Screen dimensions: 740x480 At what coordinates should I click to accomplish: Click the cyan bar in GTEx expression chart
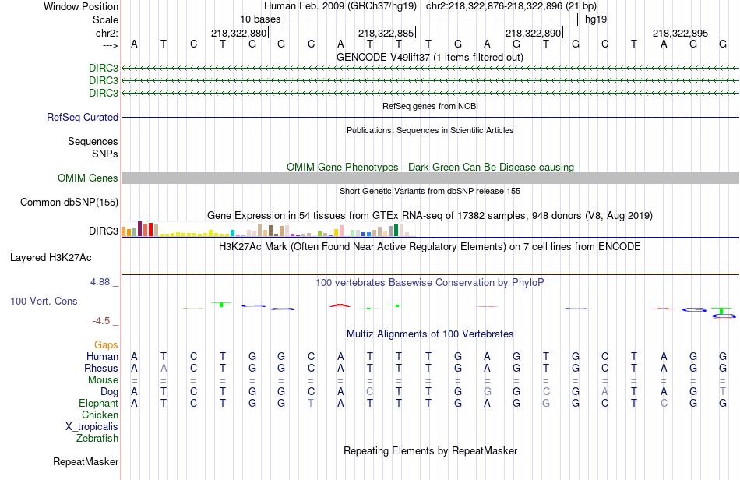point(232,233)
